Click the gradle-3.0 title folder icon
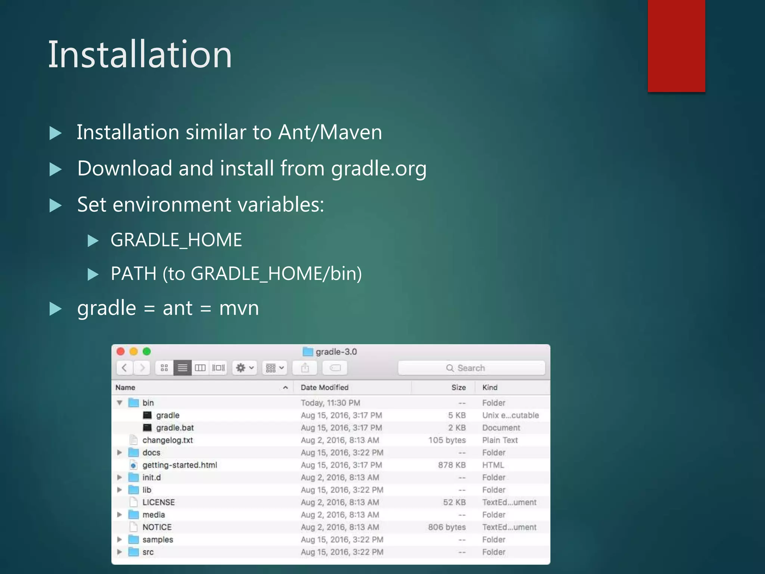 308,352
